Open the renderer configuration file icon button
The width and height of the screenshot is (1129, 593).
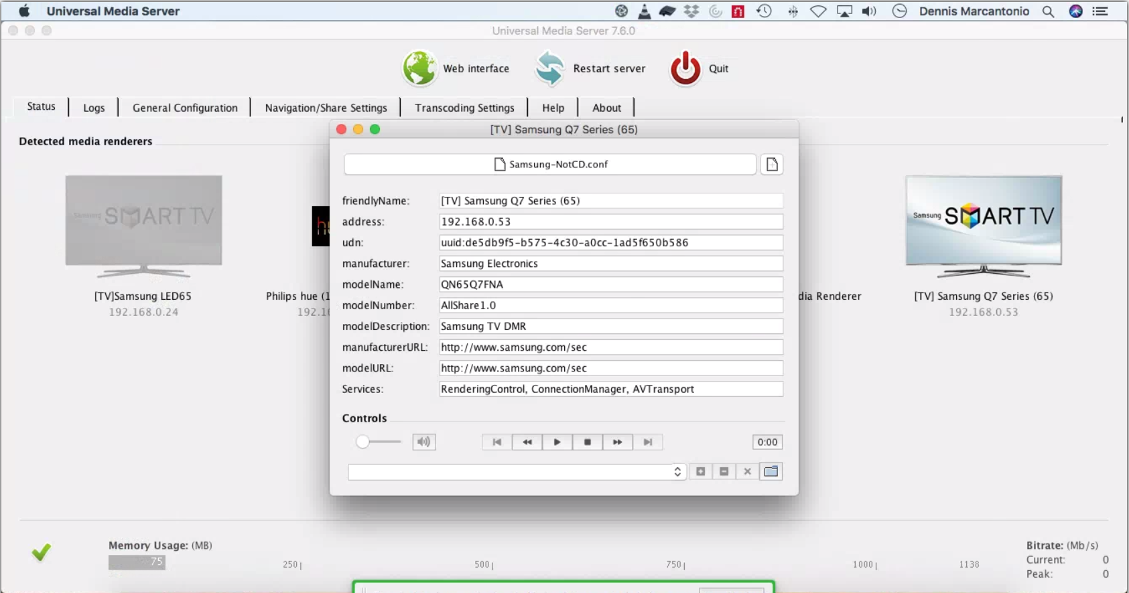pos(772,165)
